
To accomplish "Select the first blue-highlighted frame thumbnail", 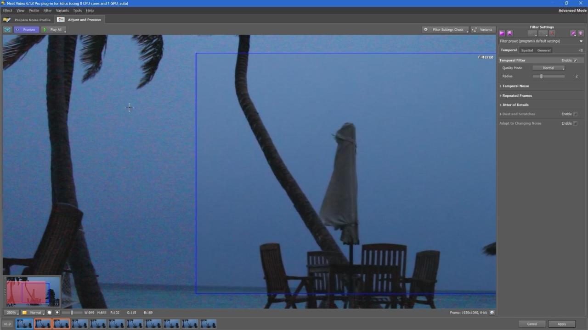I will [x=24, y=324].
